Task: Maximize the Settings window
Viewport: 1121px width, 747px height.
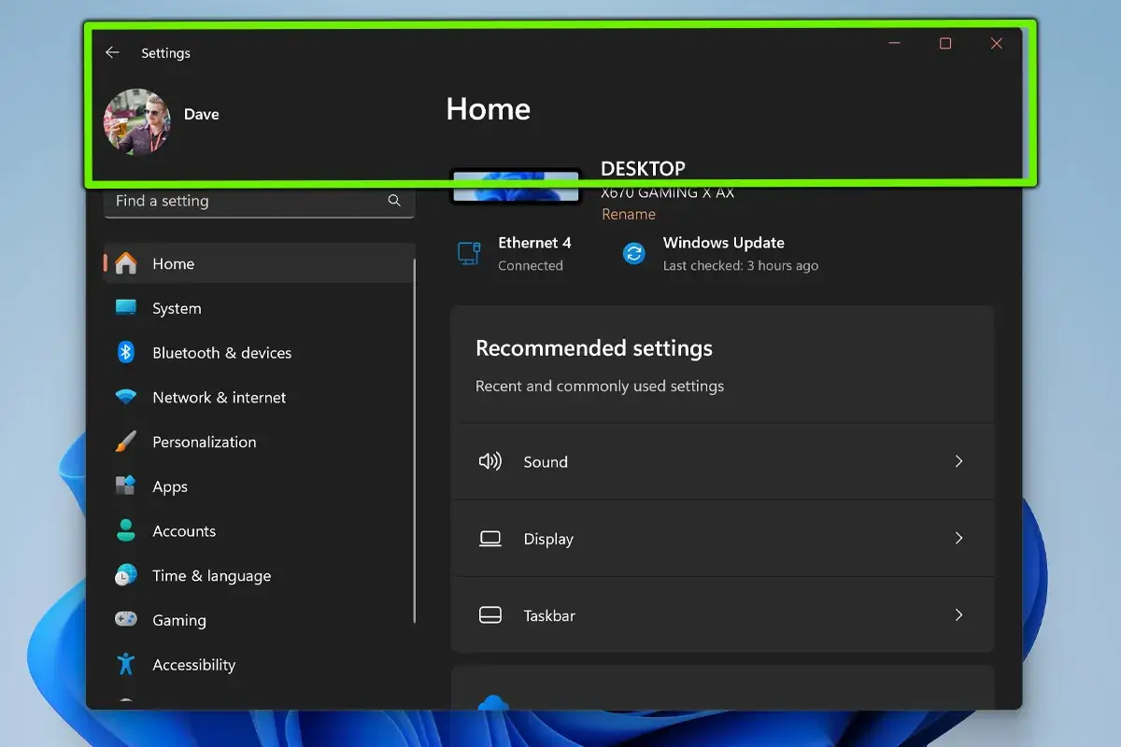Action: (945, 44)
